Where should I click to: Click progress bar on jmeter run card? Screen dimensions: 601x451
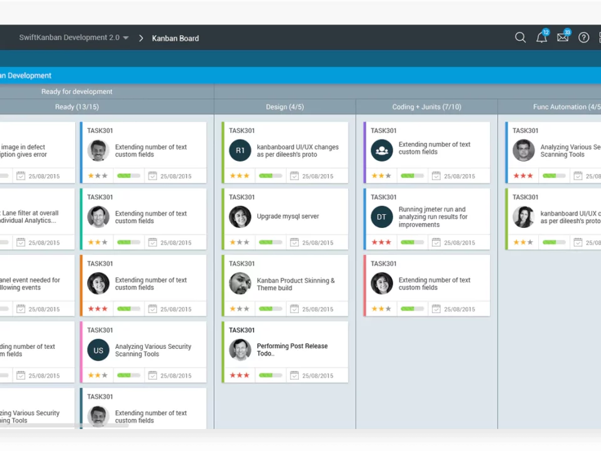click(x=413, y=242)
